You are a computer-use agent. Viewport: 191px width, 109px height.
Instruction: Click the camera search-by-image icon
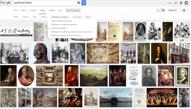(x=79, y=3)
